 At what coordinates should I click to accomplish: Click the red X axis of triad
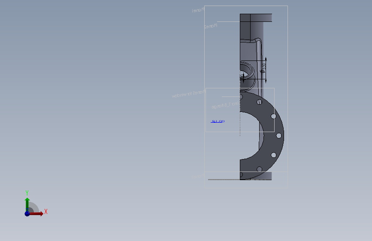click(36, 214)
